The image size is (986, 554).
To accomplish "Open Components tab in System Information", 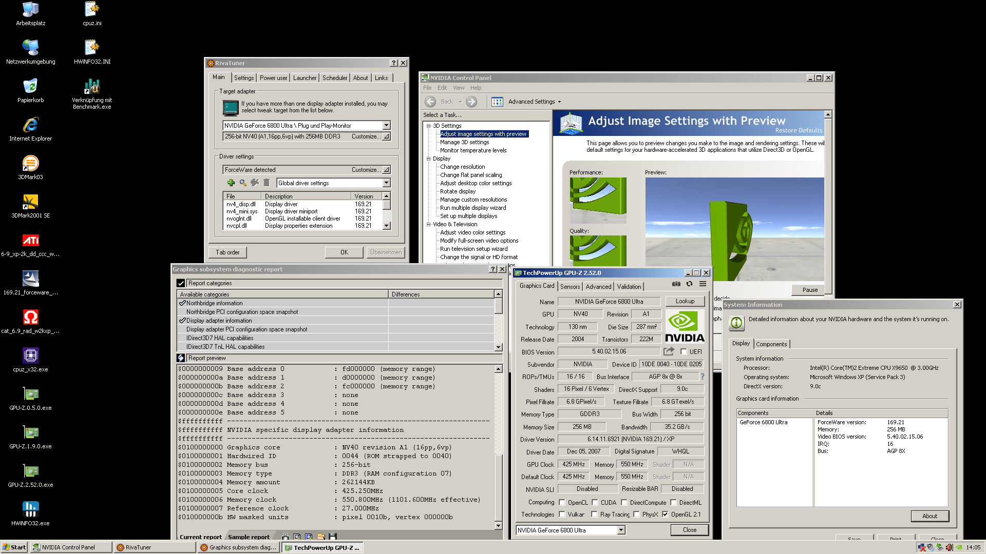I will click(x=771, y=344).
